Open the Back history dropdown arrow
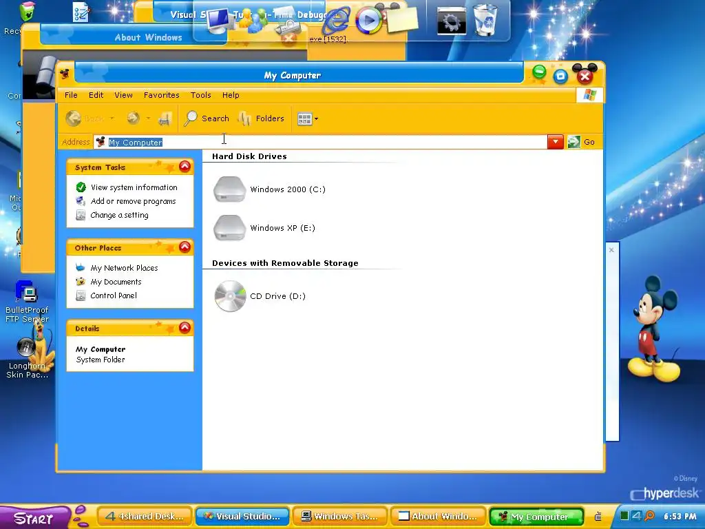Image resolution: width=705 pixels, height=529 pixels. (112, 118)
